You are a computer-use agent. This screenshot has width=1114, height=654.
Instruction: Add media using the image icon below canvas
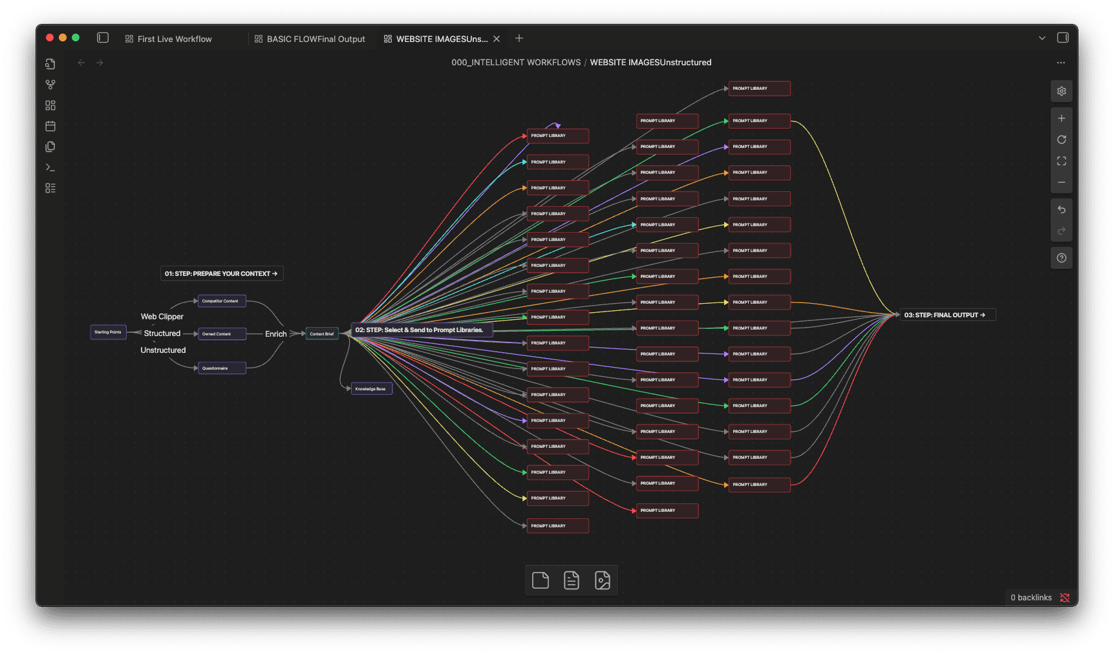603,580
